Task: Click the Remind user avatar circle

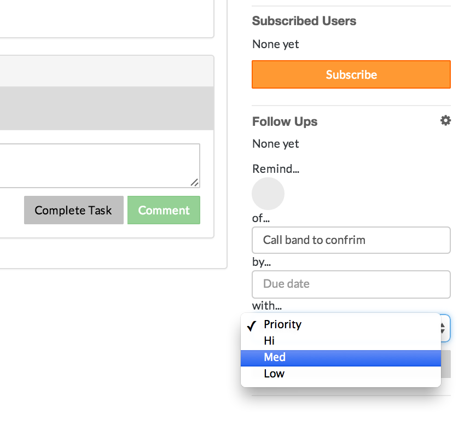Action: [x=268, y=194]
